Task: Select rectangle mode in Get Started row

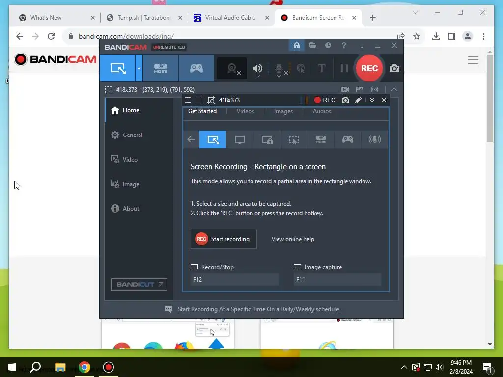Action: tap(213, 139)
